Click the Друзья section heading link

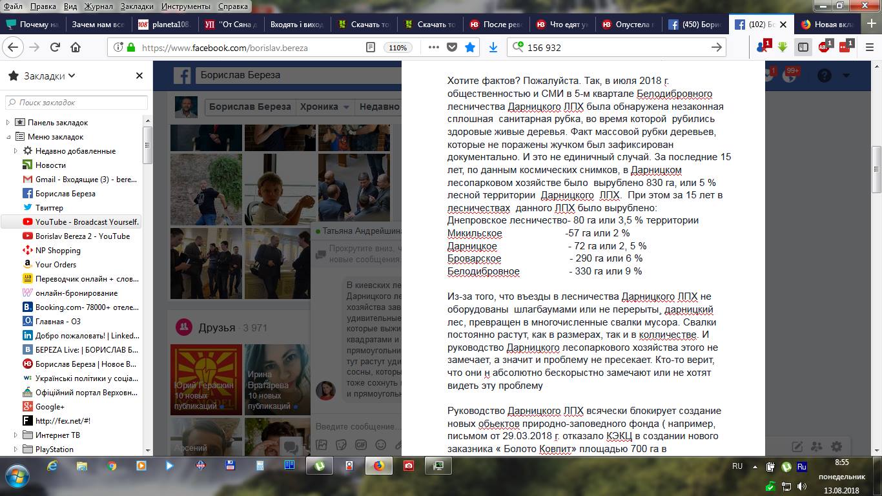(217, 327)
